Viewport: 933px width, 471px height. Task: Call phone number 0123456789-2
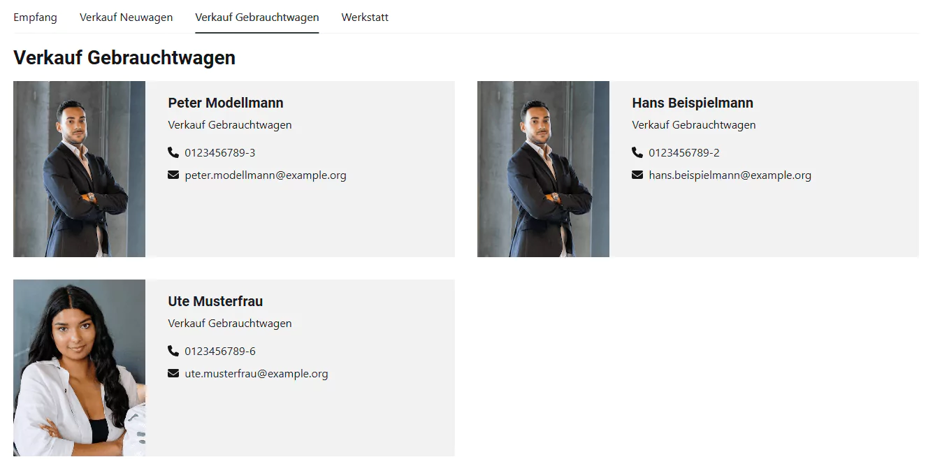tap(684, 153)
